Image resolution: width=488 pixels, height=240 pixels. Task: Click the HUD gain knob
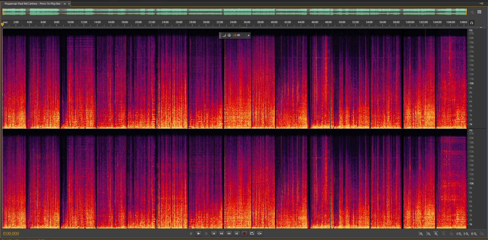click(229, 35)
